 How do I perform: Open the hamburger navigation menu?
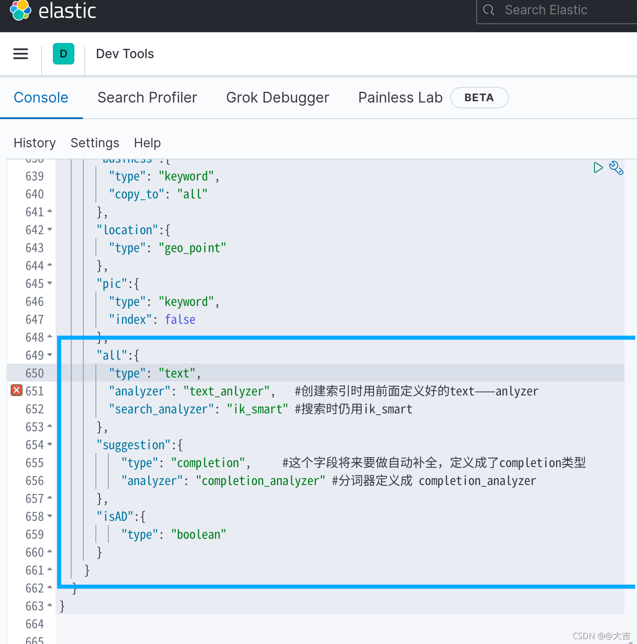(x=21, y=54)
